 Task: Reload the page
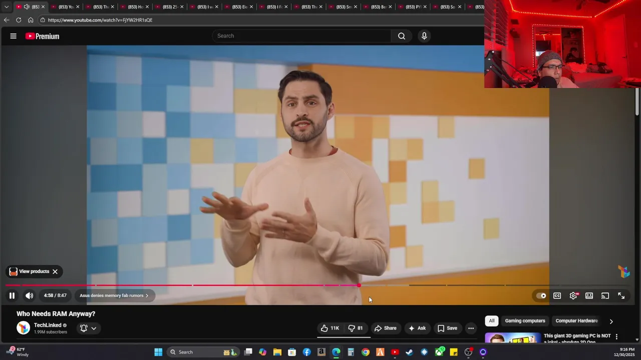[19, 20]
